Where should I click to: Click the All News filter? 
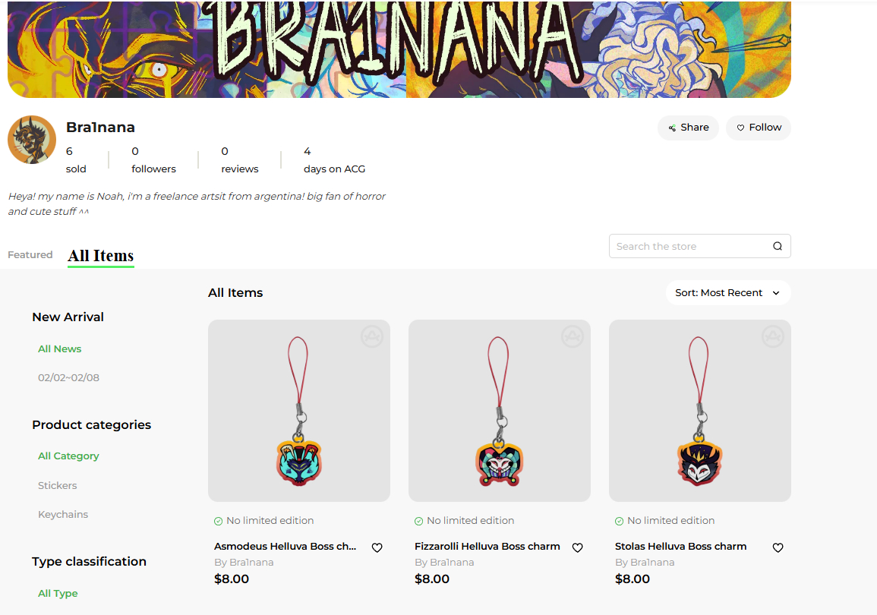(60, 348)
